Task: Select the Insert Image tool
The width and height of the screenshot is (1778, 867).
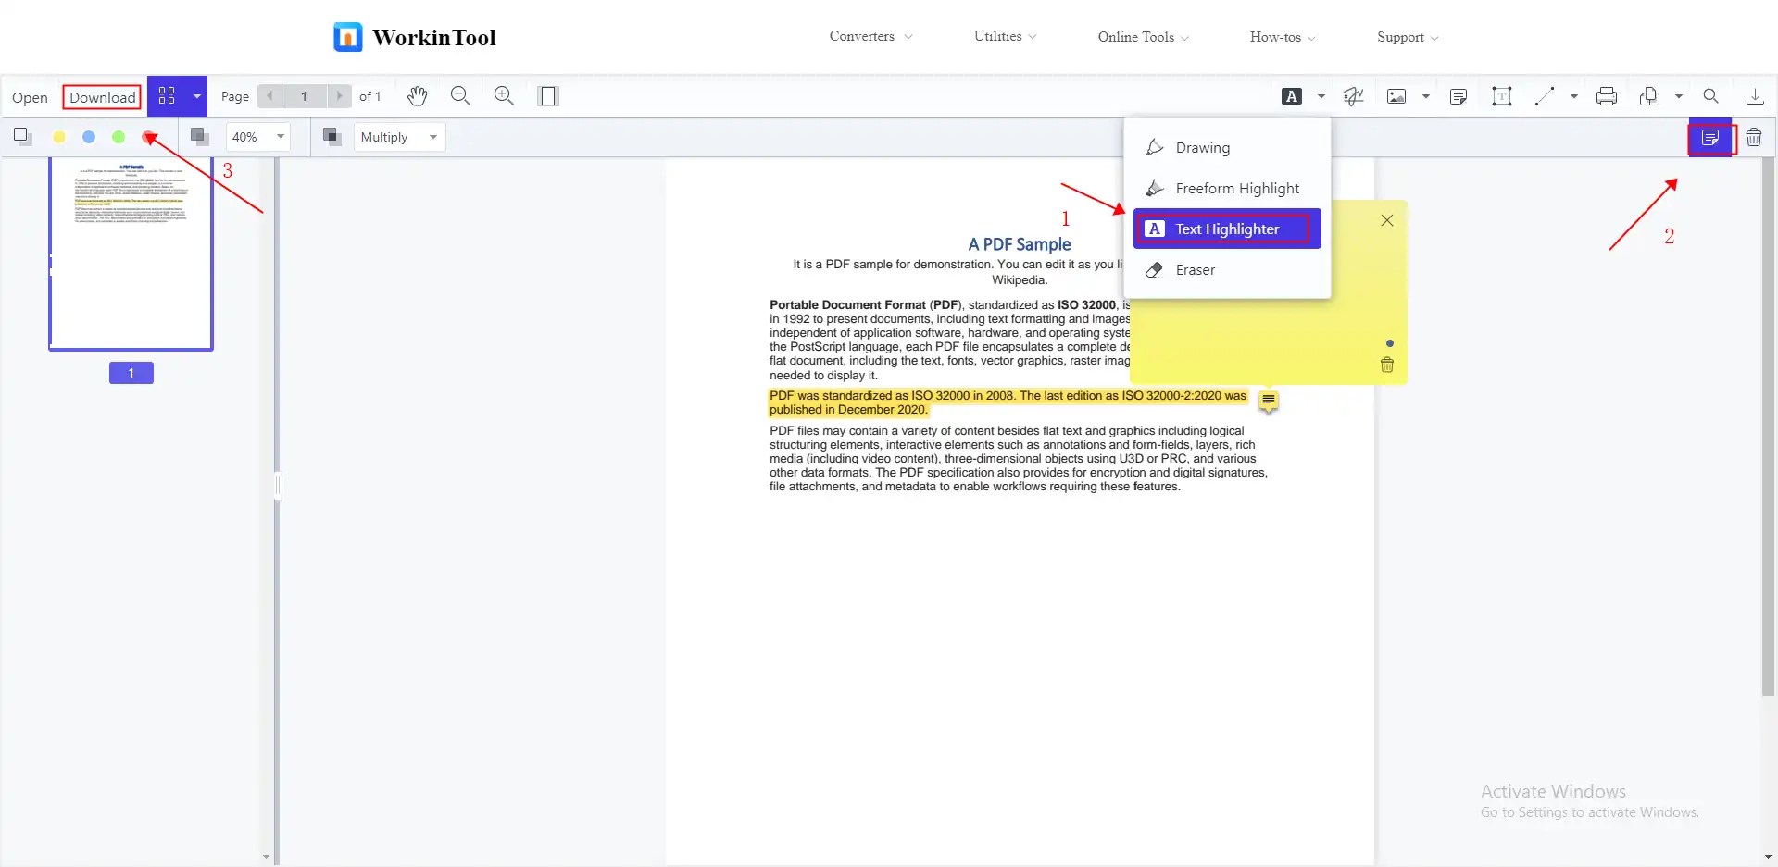Action: (1396, 95)
